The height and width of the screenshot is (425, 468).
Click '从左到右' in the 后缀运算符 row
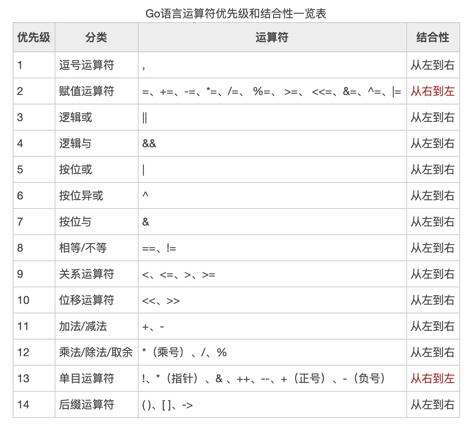[433, 404]
